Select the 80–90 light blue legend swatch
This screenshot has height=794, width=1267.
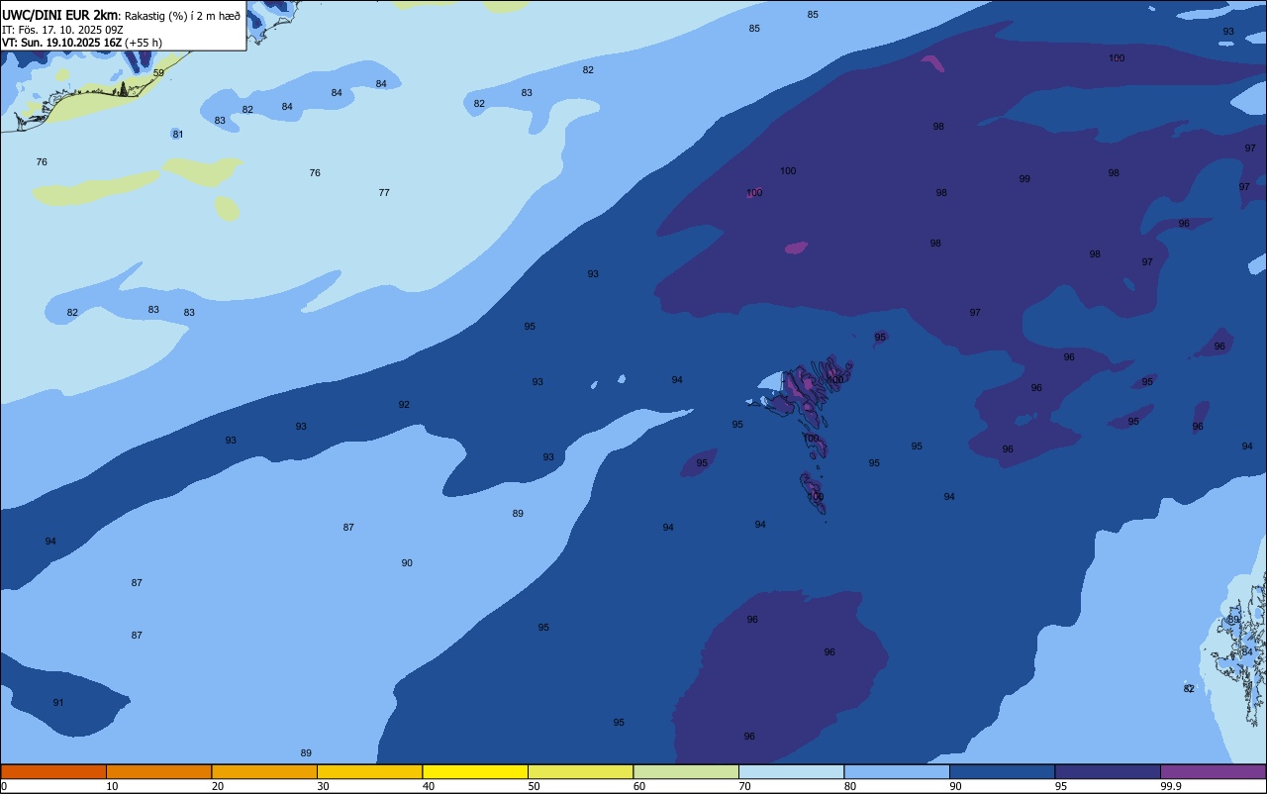click(x=897, y=771)
